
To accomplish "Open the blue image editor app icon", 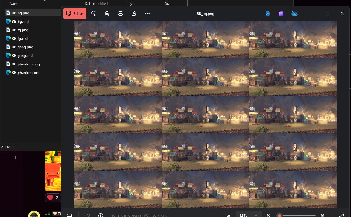I will pyautogui.click(x=267, y=13).
